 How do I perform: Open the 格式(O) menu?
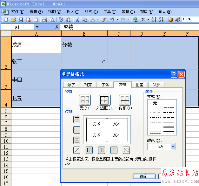point(91,12)
